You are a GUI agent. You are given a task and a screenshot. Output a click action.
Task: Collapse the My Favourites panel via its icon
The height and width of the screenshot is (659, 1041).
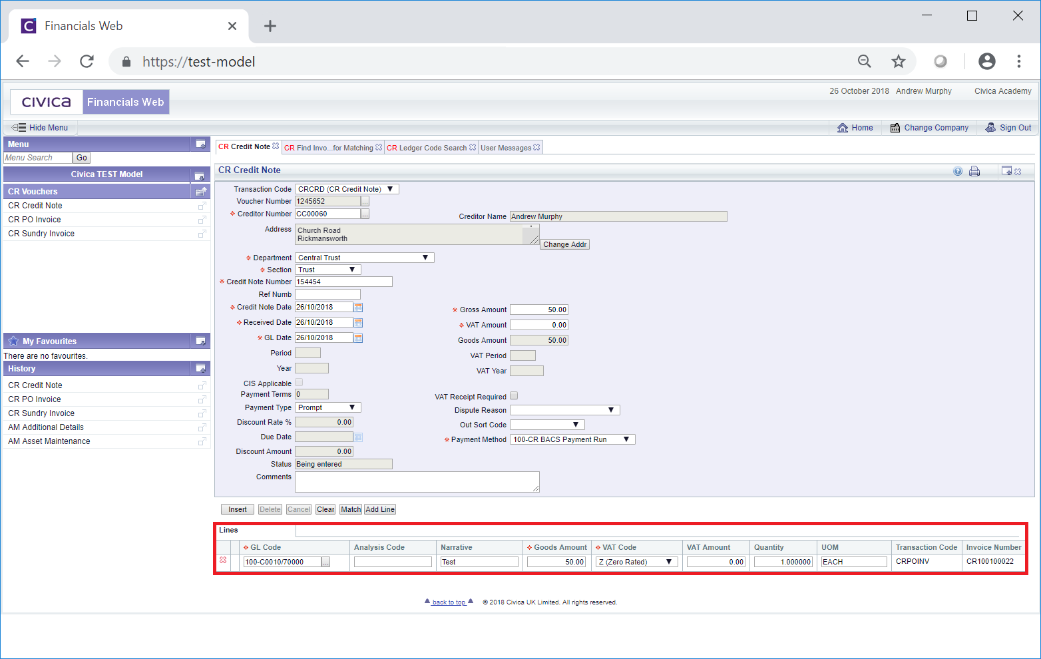pos(200,341)
